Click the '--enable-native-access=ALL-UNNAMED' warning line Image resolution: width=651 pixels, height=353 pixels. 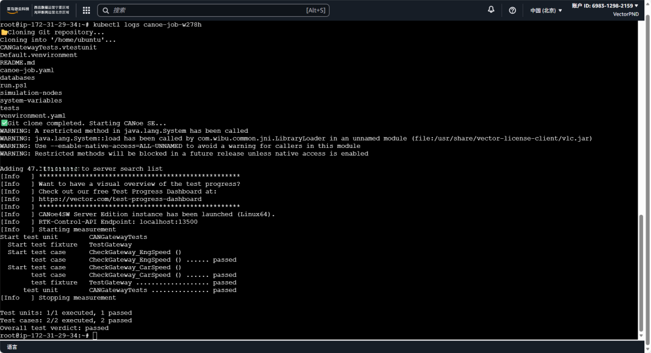[x=180, y=147]
